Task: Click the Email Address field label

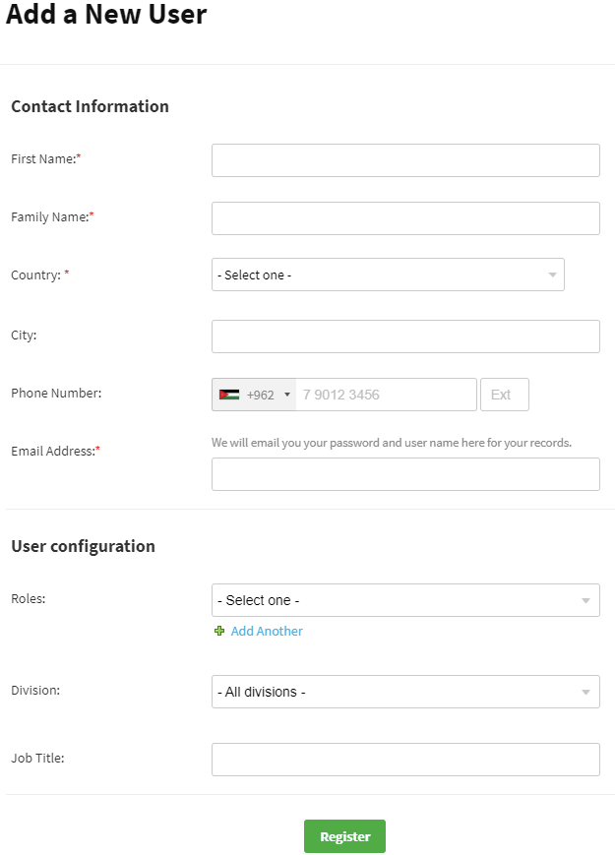Action: [55, 451]
